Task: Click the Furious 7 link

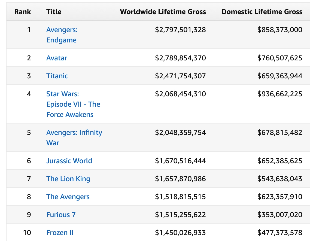Action: pyautogui.click(x=61, y=215)
